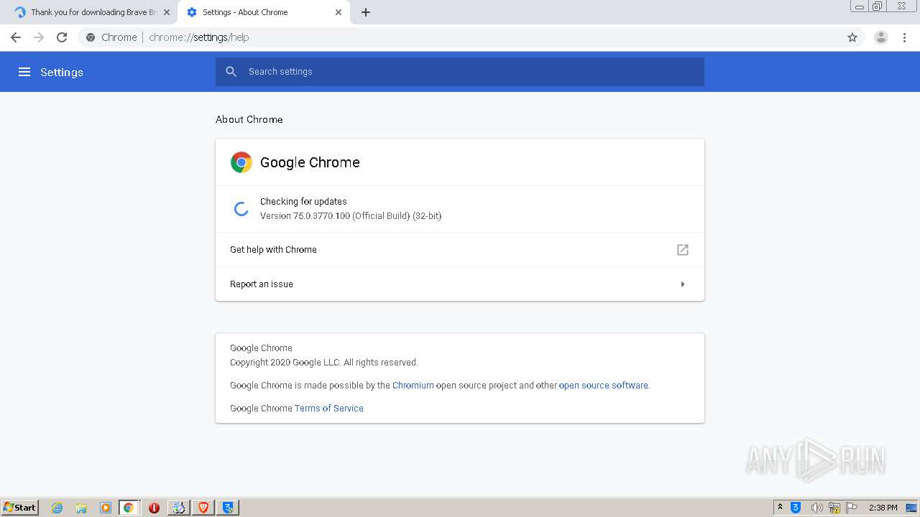The image size is (920, 517).
Task: Expand the Report an issue arrow
Action: [x=683, y=284]
